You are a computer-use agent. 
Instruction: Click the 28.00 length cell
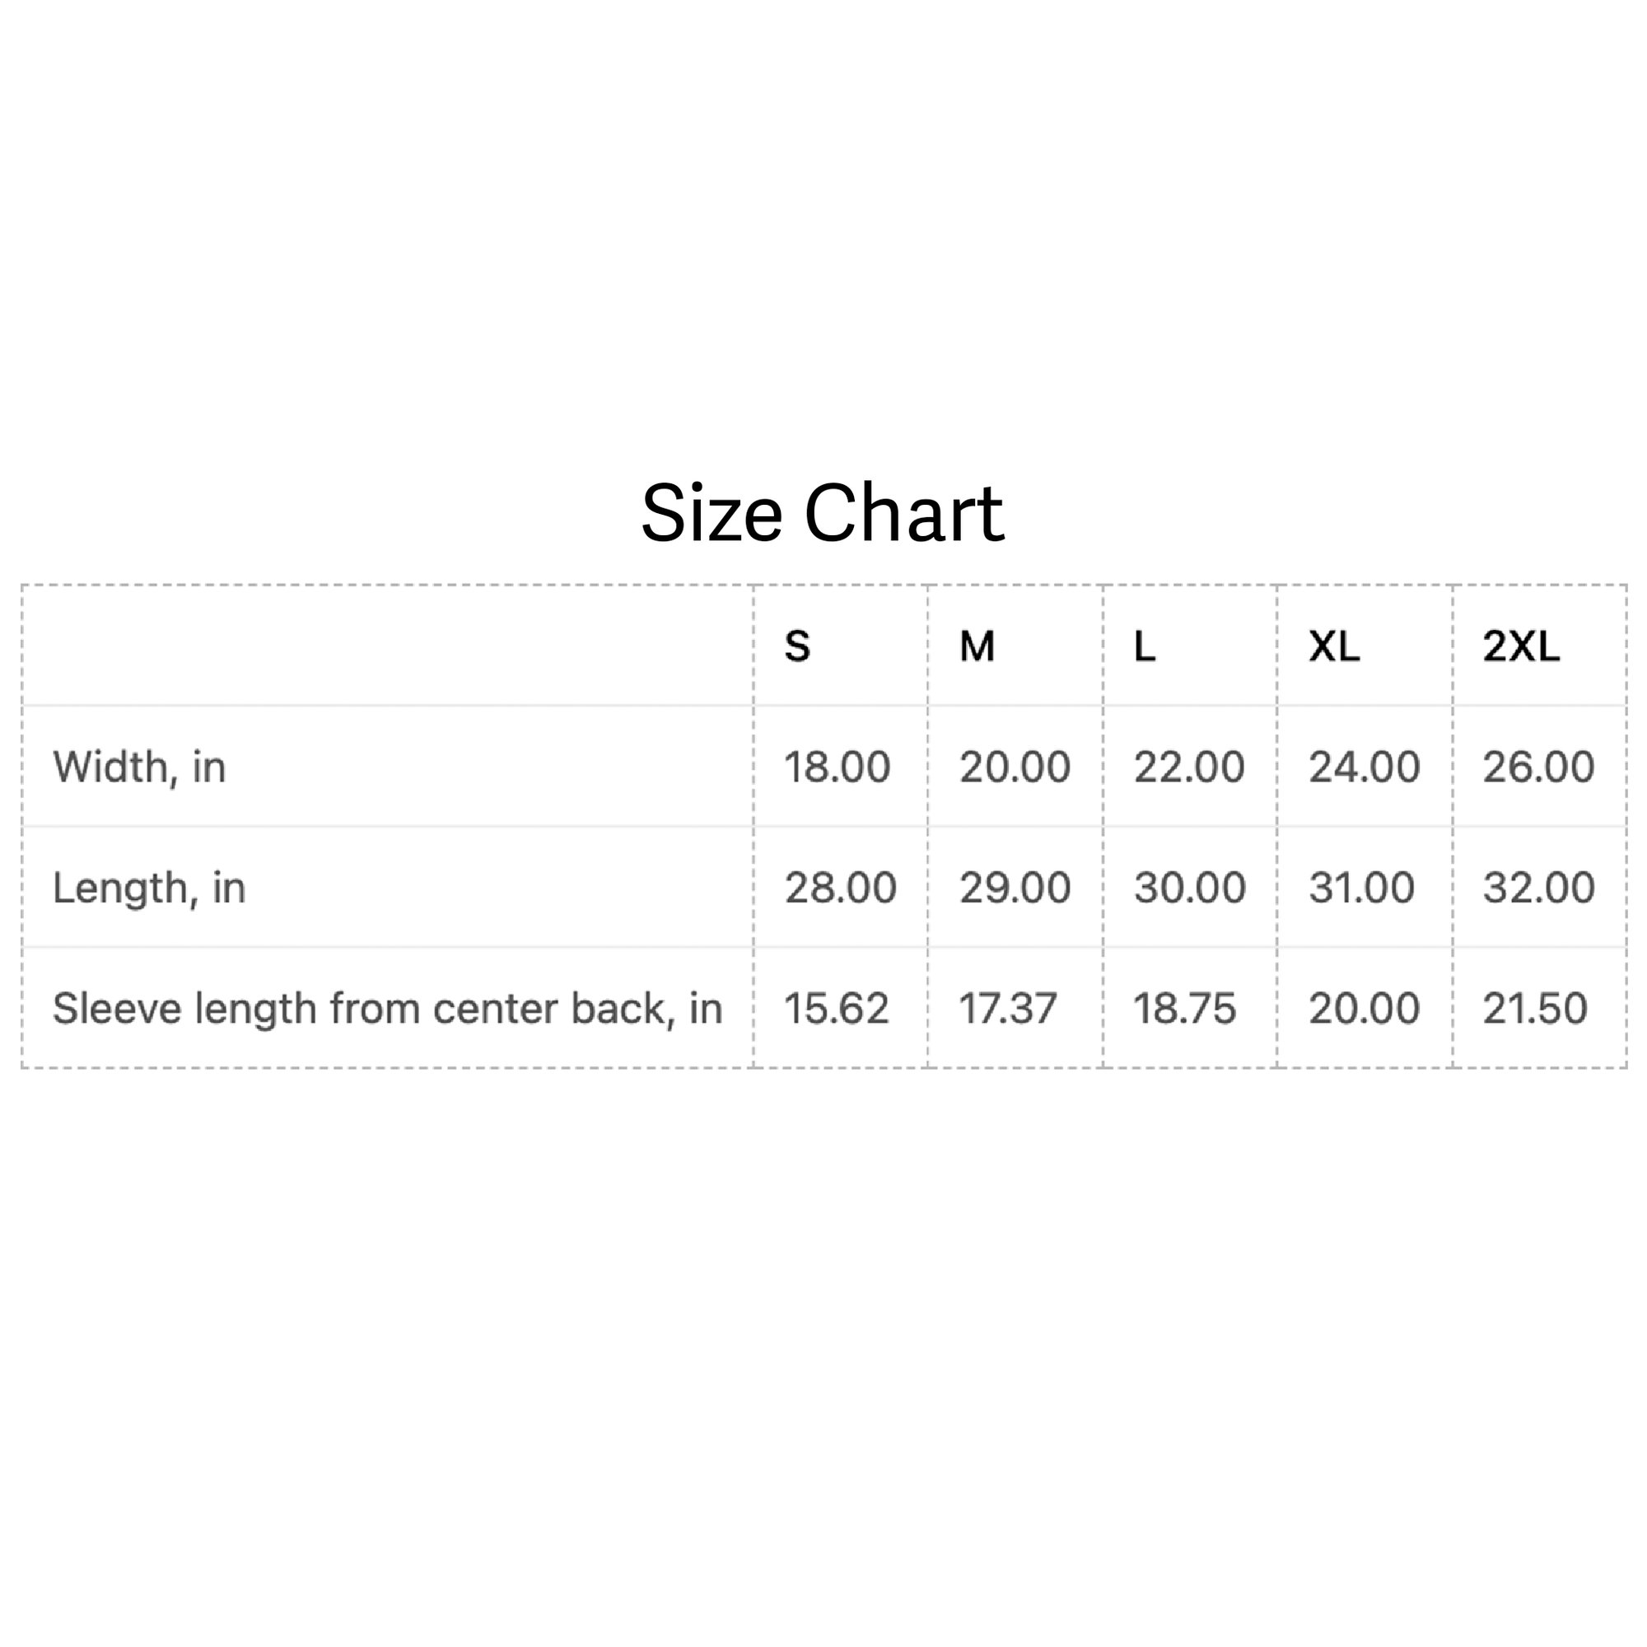840,888
